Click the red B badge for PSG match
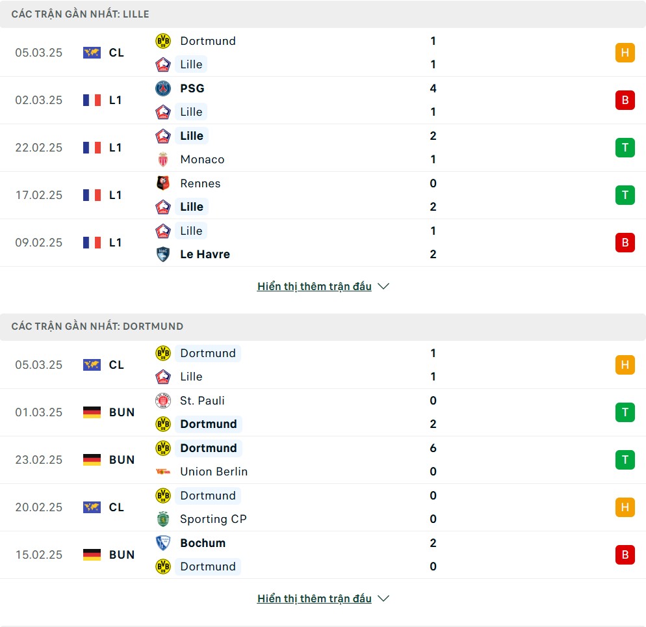Viewport: 646px width, 627px height. point(625,100)
